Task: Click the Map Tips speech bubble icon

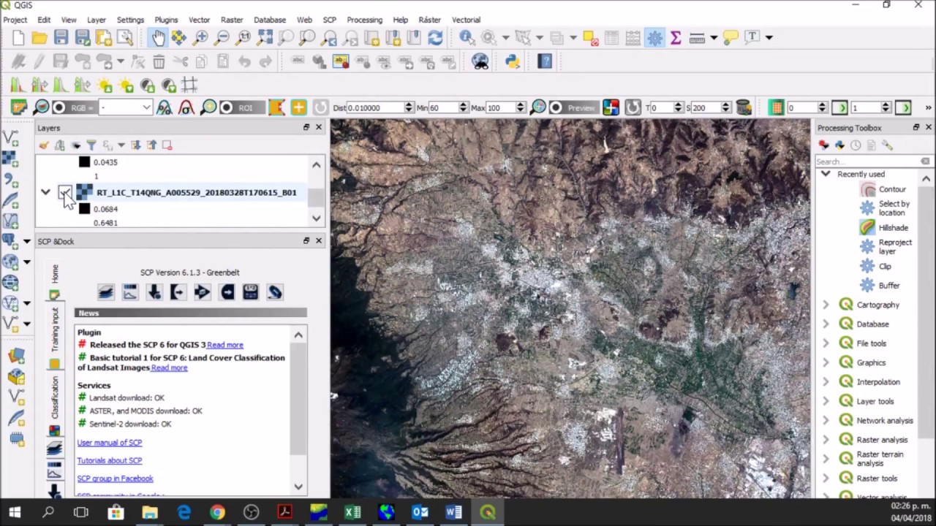Action: tap(731, 37)
